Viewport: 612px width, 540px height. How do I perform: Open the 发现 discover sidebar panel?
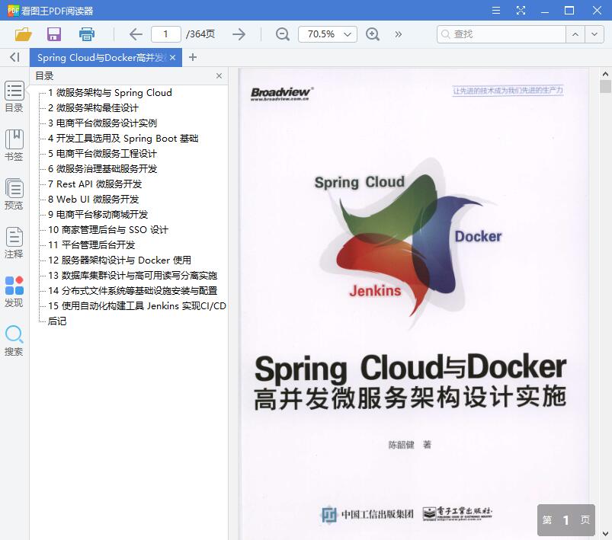14,292
